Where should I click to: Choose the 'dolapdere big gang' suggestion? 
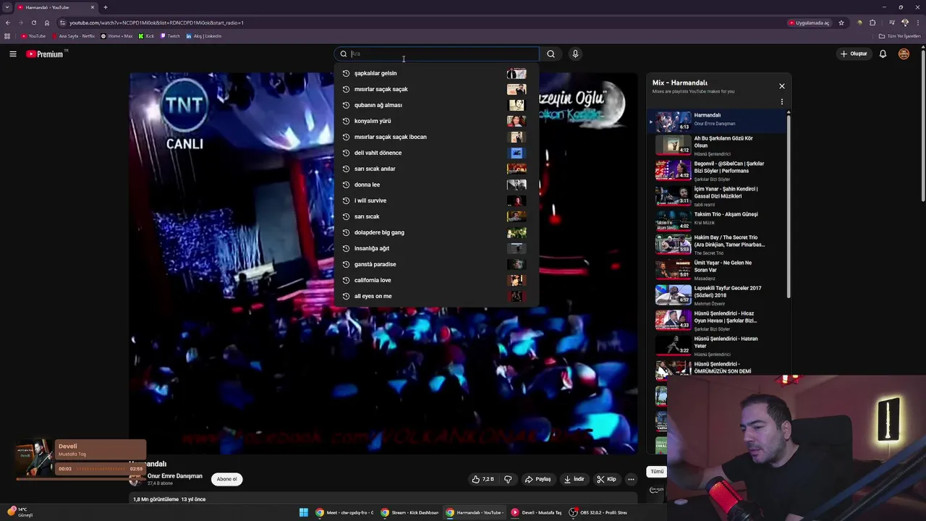coord(436,232)
